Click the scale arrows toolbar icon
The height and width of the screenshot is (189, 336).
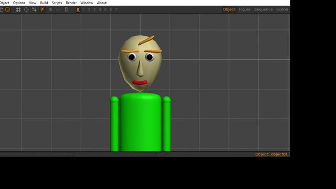pos(34,9)
